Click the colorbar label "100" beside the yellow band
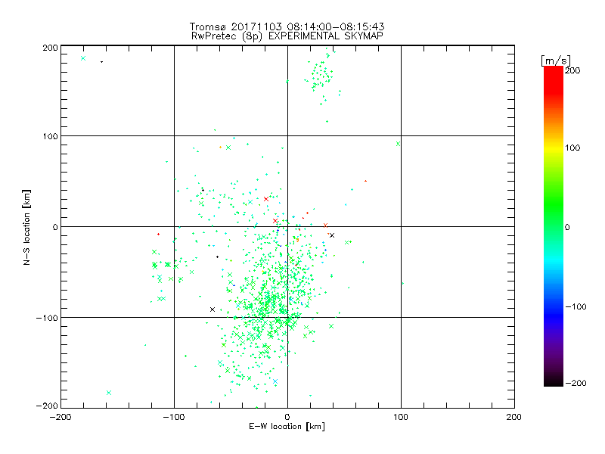This screenshot has width=605, height=454. (572, 148)
